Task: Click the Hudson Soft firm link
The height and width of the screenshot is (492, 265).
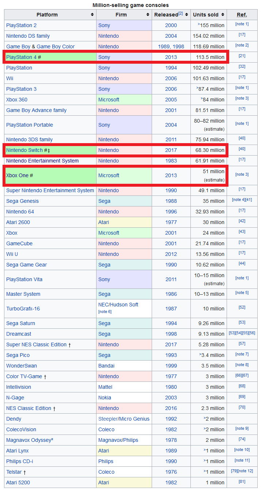Action: point(125,305)
